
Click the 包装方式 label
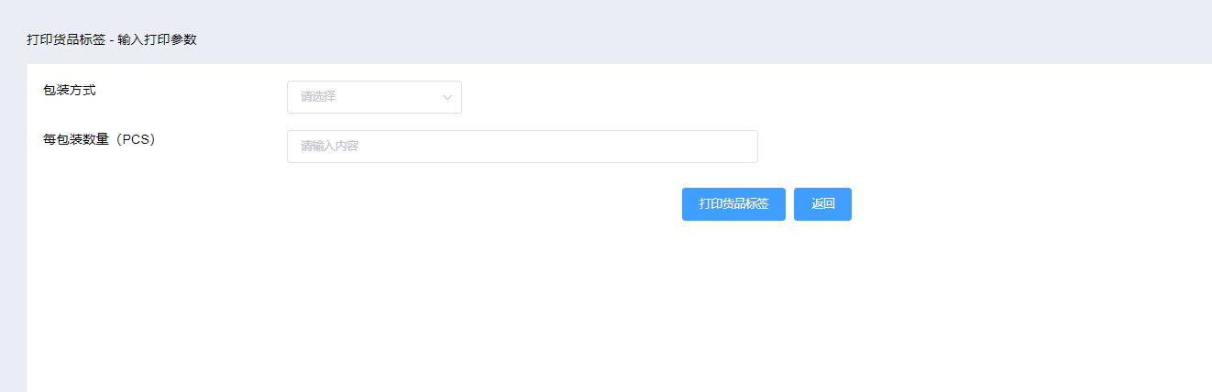tap(70, 90)
